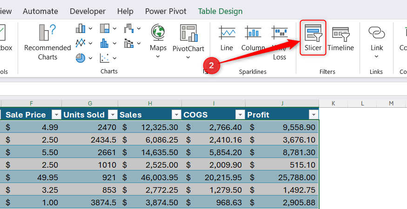Expand the PivotChart dropdown arrow
Viewport: 407px width, 209px height.
188,57
